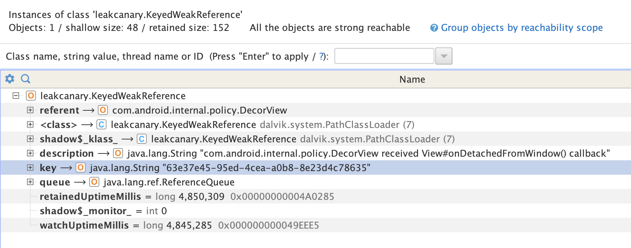Click the ReferenceQueue object icon

point(94,182)
